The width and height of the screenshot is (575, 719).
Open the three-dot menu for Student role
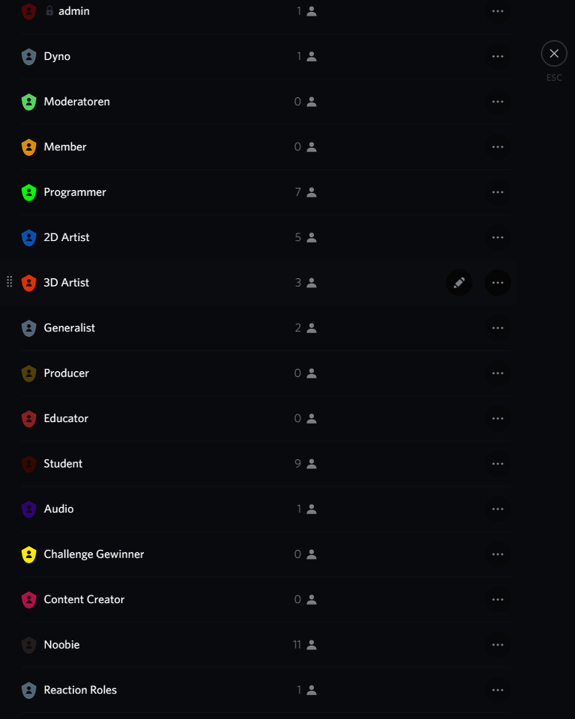pyautogui.click(x=498, y=464)
